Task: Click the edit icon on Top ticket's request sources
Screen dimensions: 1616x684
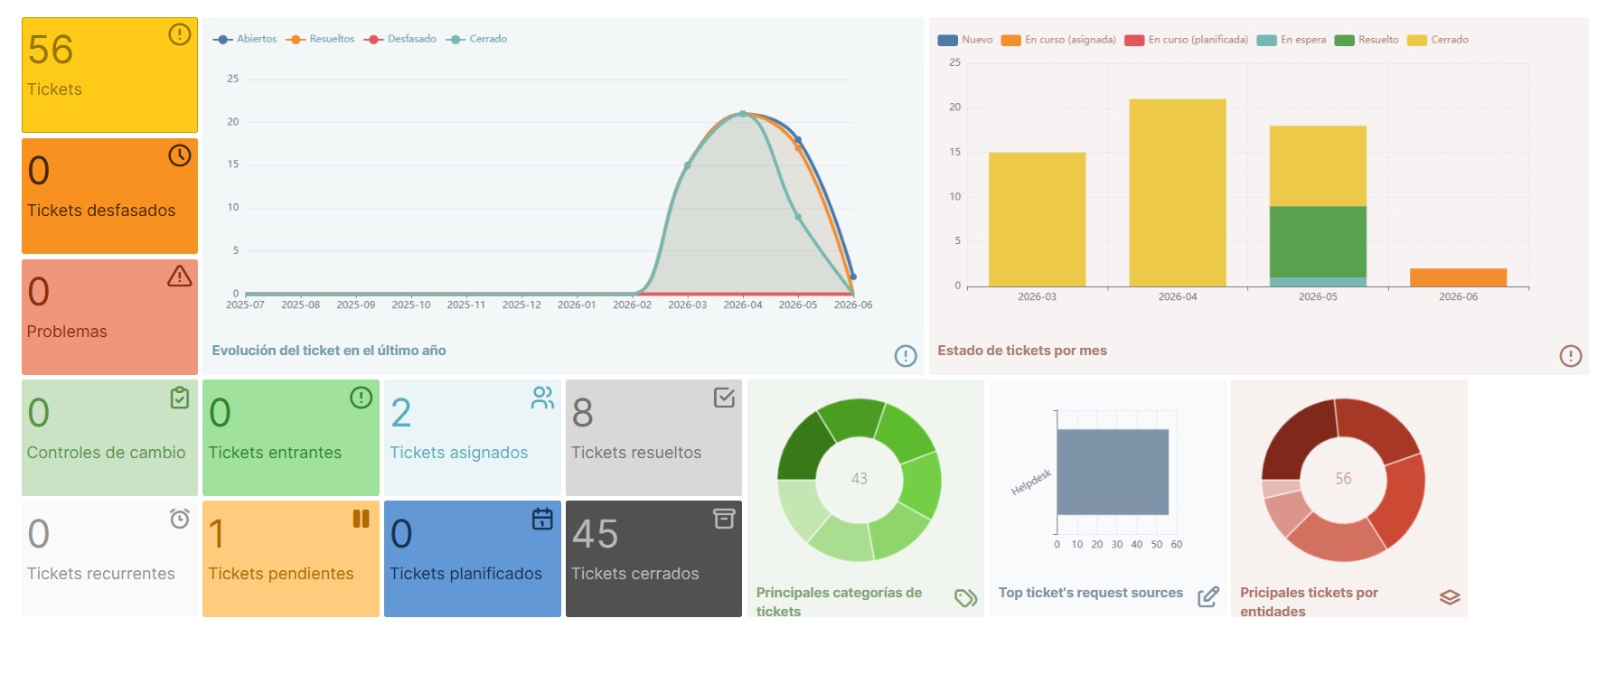Action: [x=1208, y=597]
